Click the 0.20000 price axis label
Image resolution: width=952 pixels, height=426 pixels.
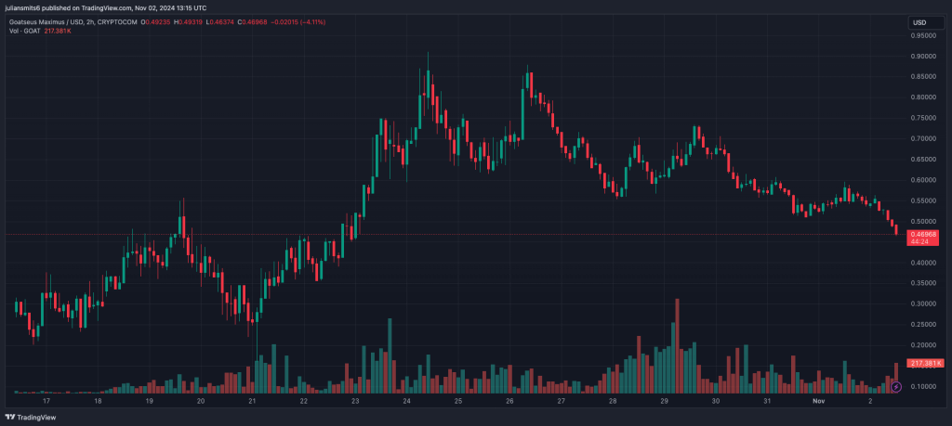pyautogui.click(x=922, y=345)
